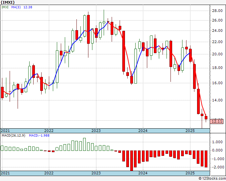
Task: Select the MACD:-1.988 value label
Action: coord(39,136)
